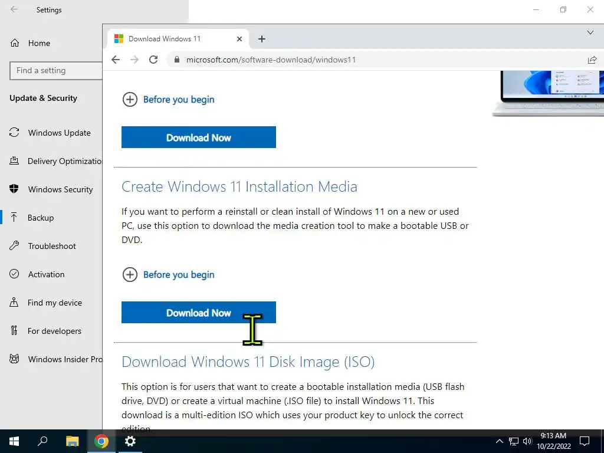
Task: Open File Explorer from the taskbar
Action: point(72,441)
